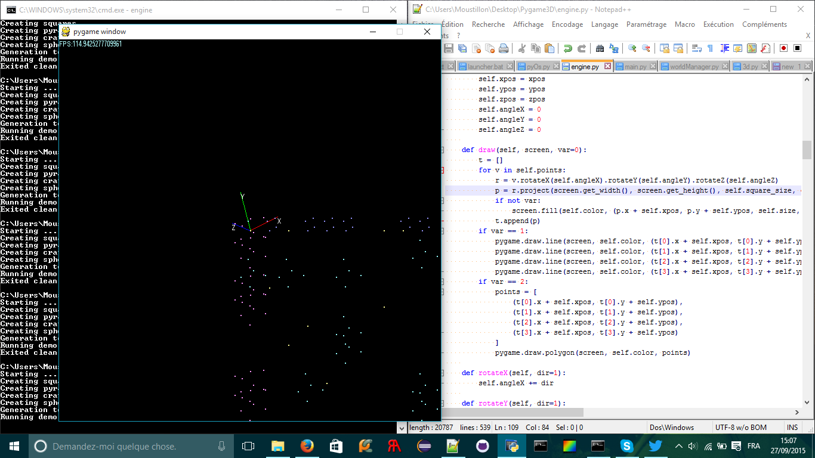Show hidden tray icons chevron
The height and width of the screenshot is (458, 815).
(679, 446)
